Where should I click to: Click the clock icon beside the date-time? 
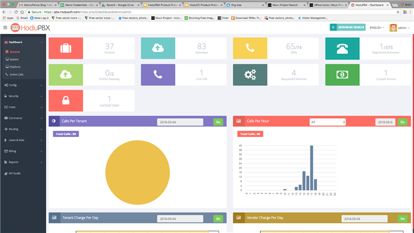(333, 27)
